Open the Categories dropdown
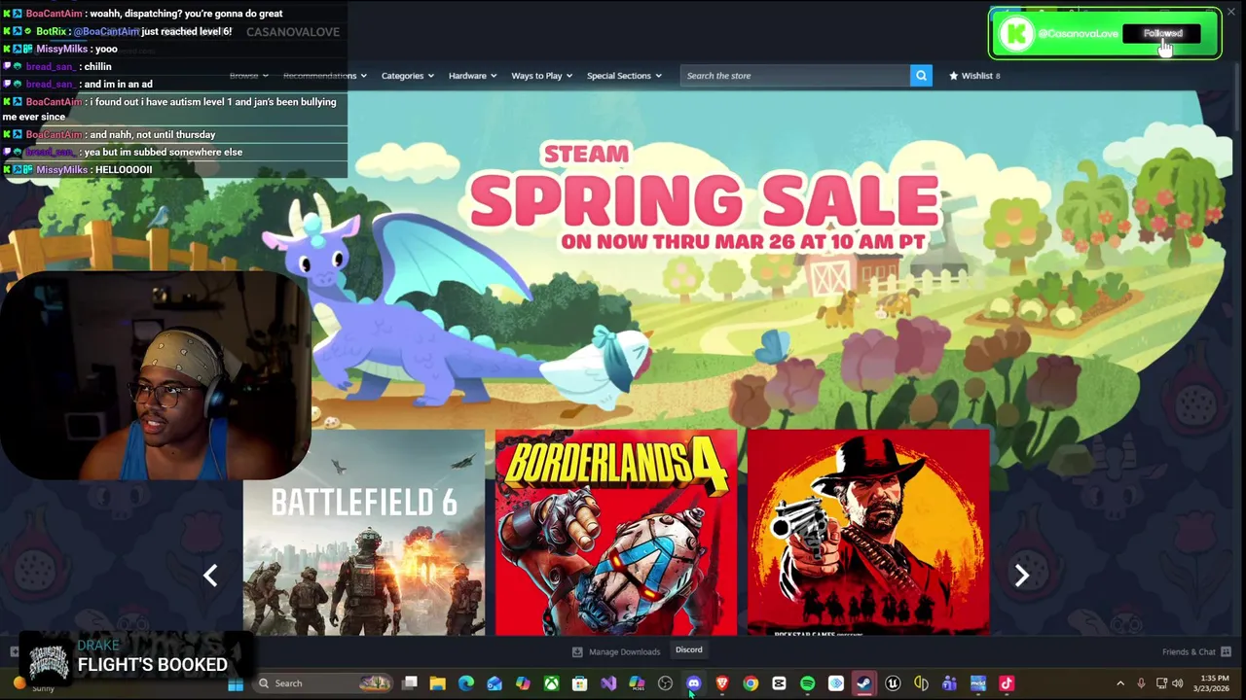The width and height of the screenshot is (1246, 700). [408, 76]
